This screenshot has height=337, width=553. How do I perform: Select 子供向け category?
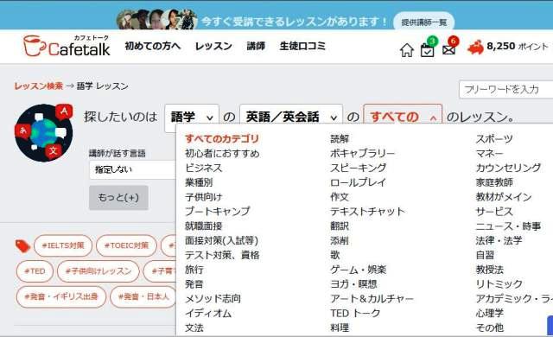pyautogui.click(x=204, y=197)
